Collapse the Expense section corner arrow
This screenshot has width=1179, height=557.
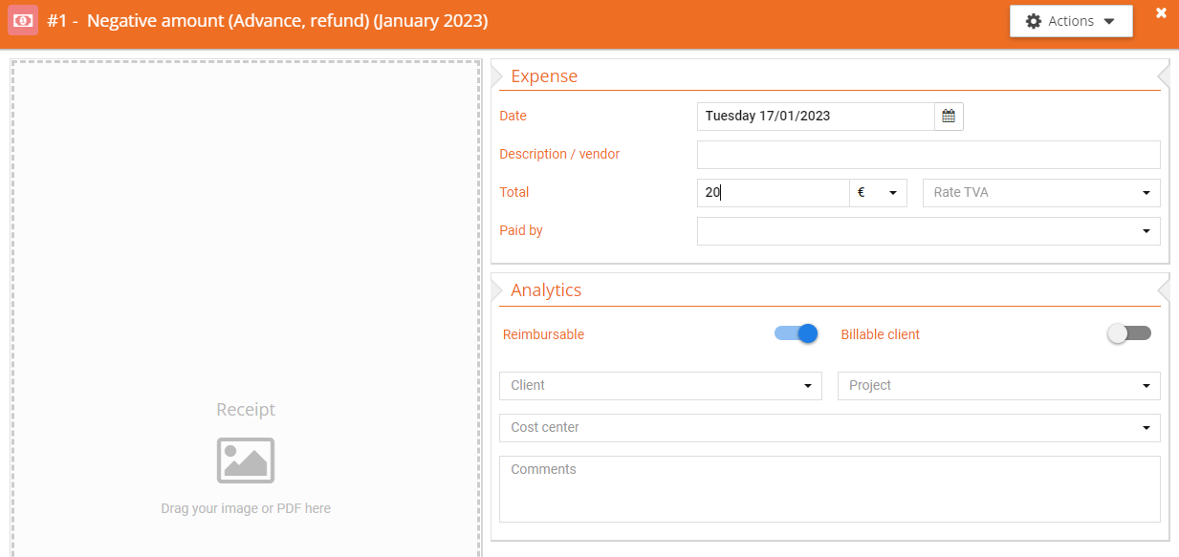click(x=1163, y=75)
